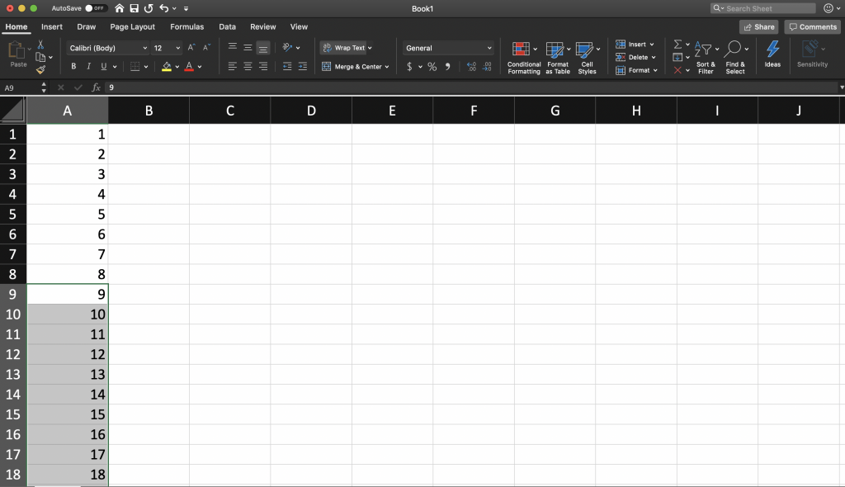Open Format as Table
Viewport: 845px width, 487px height.
(557, 57)
